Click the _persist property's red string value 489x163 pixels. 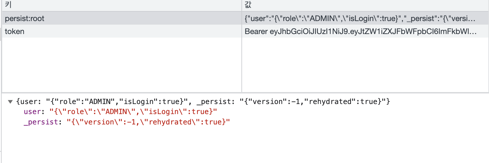(148, 122)
